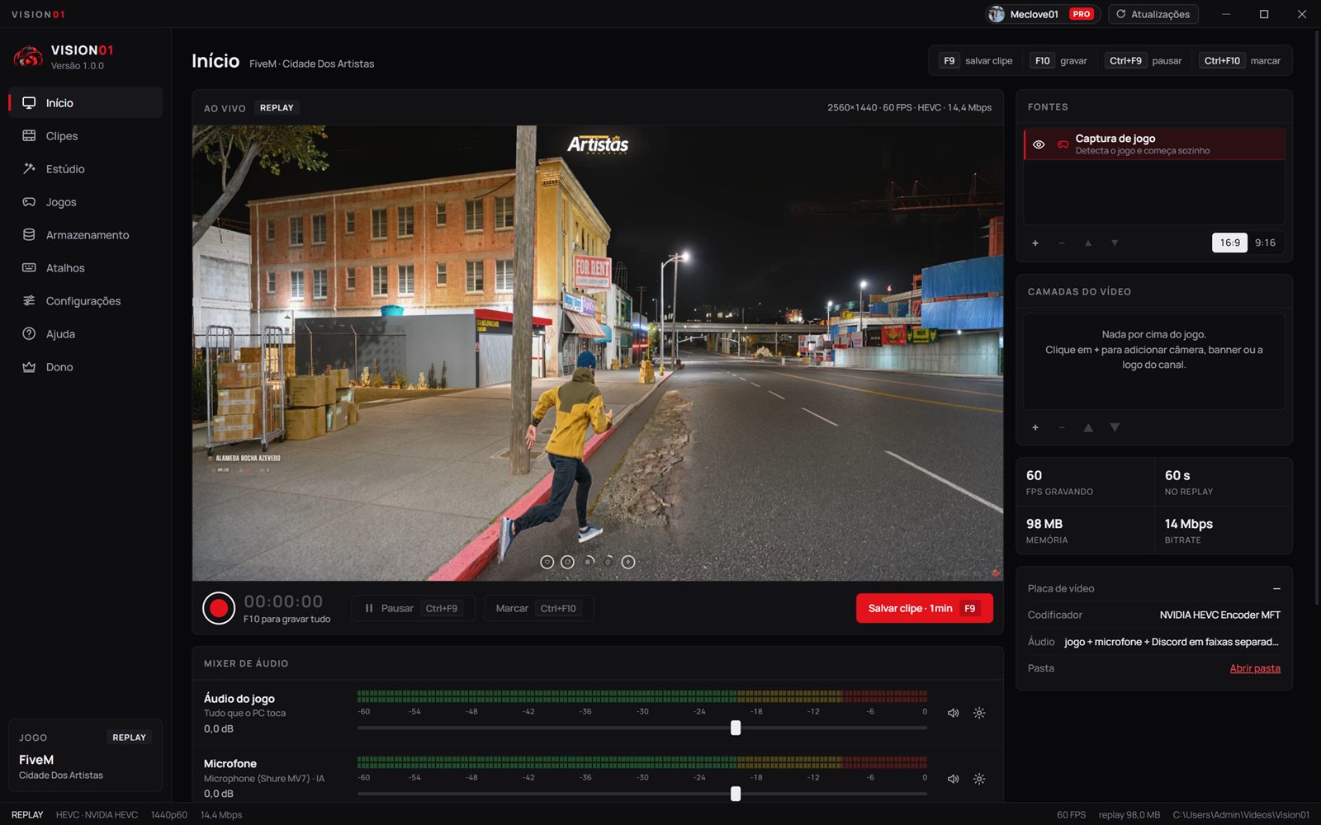1321x825 pixels.
Task: Open Microfone gear settings
Action: 979,779
